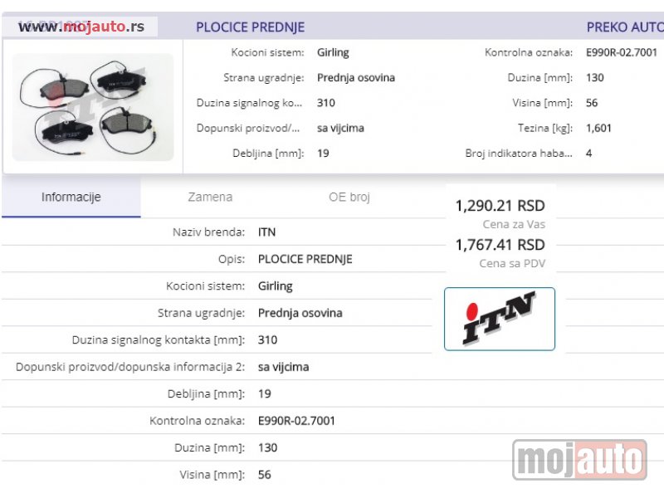Click the truncated Broj indikatora haba... label
Viewport: 664px width, 498px height.
coord(519,154)
